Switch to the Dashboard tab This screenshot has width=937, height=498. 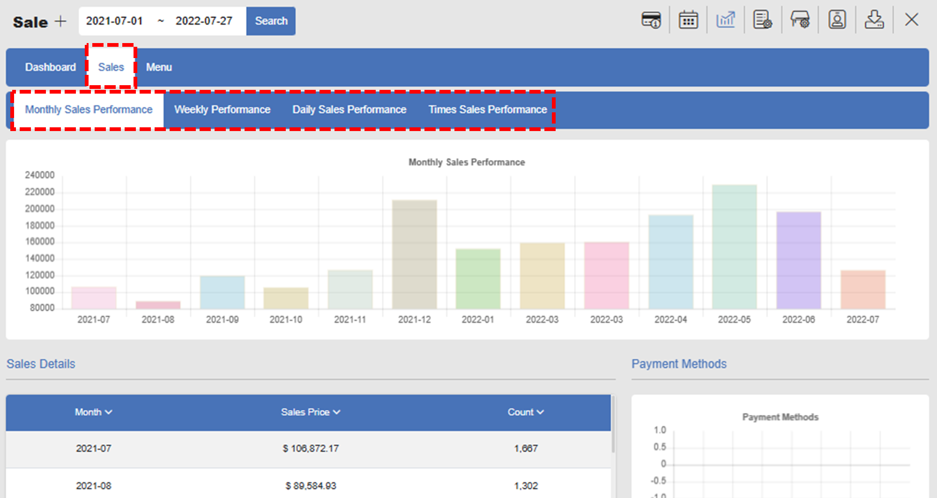51,67
